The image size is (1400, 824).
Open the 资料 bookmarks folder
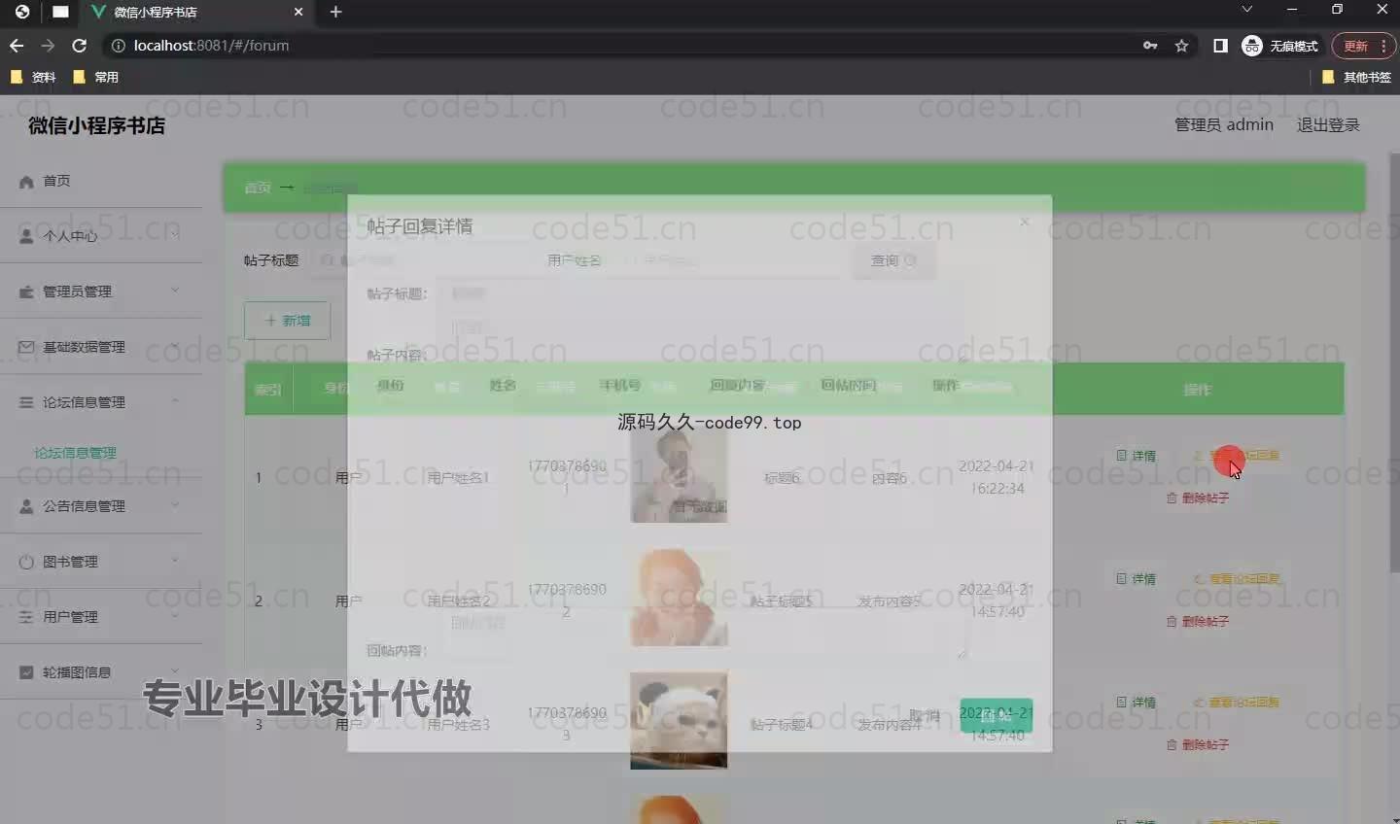(33, 77)
